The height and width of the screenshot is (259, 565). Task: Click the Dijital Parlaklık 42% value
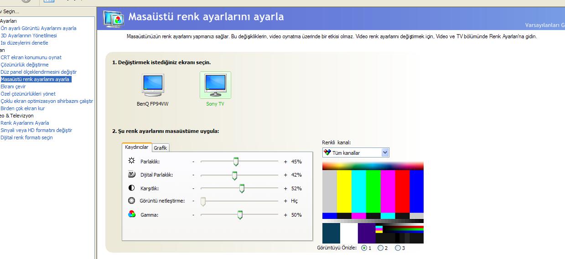pyautogui.click(x=296, y=175)
